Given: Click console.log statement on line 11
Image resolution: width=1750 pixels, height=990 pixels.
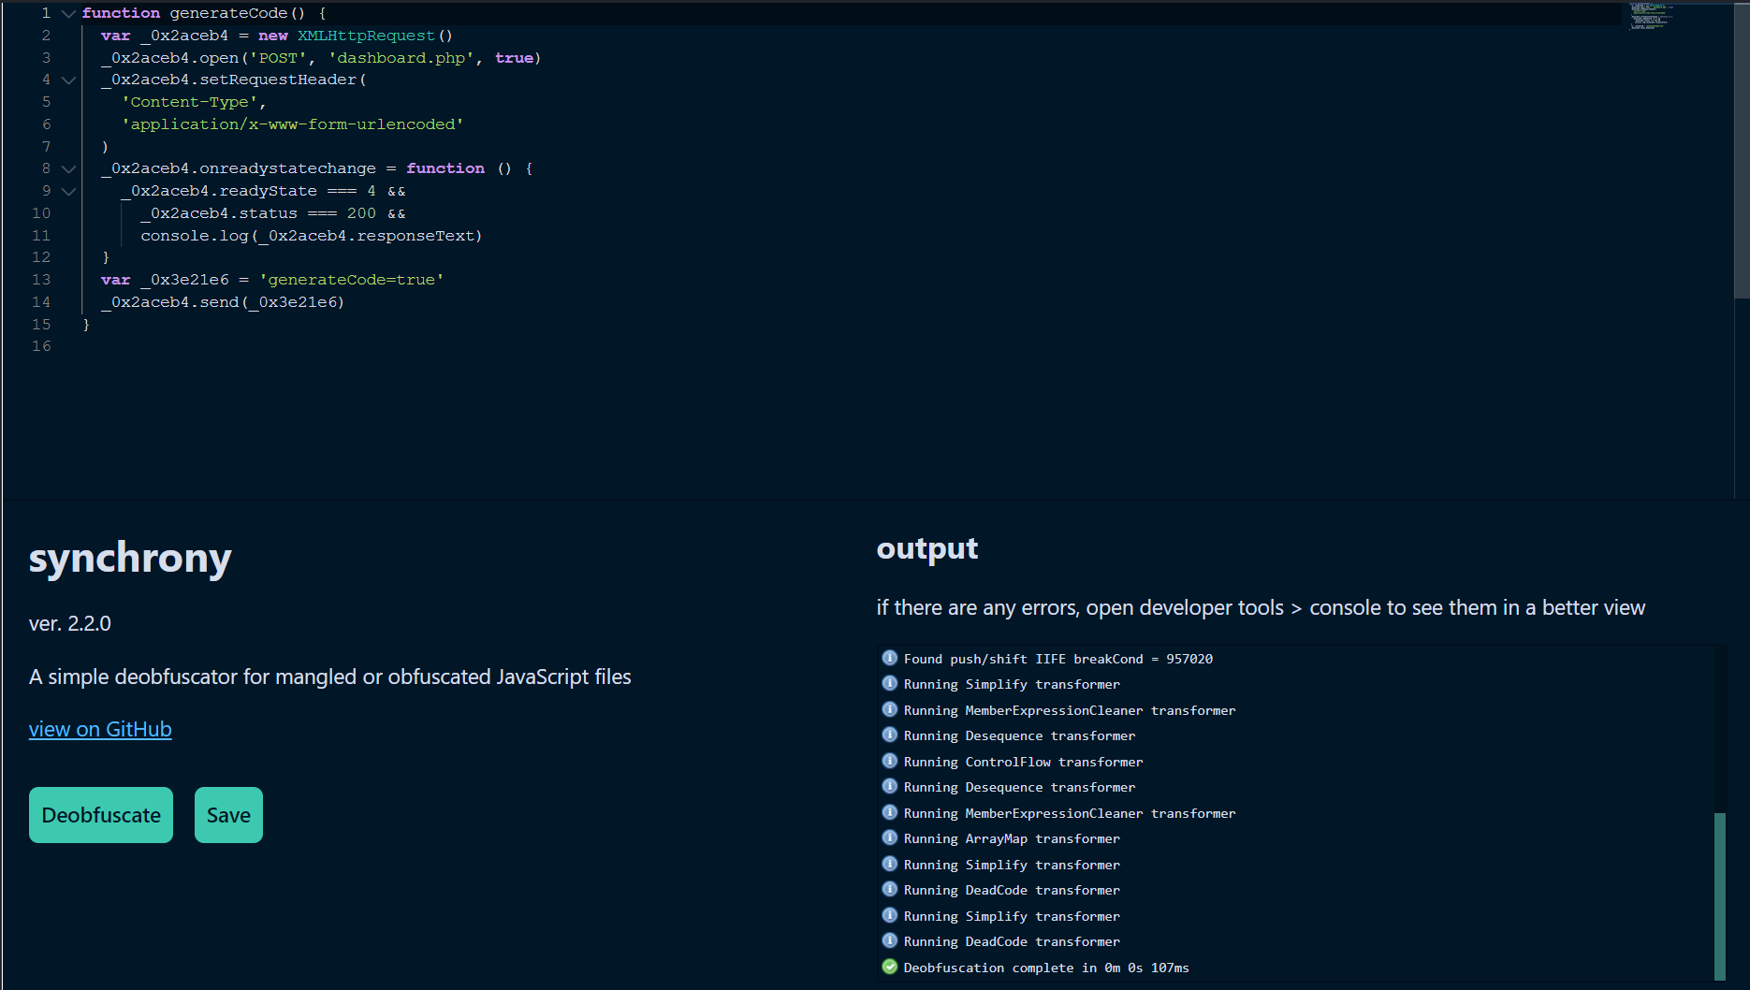Looking at the screenshot, I should coord(312,236).
